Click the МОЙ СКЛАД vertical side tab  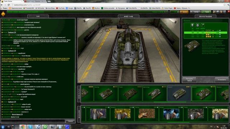click(x=79, y=94)
